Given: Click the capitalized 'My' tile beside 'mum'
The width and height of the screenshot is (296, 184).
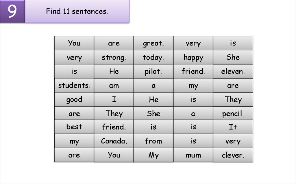Looking at the screenshot, I should tap(153, 155).
